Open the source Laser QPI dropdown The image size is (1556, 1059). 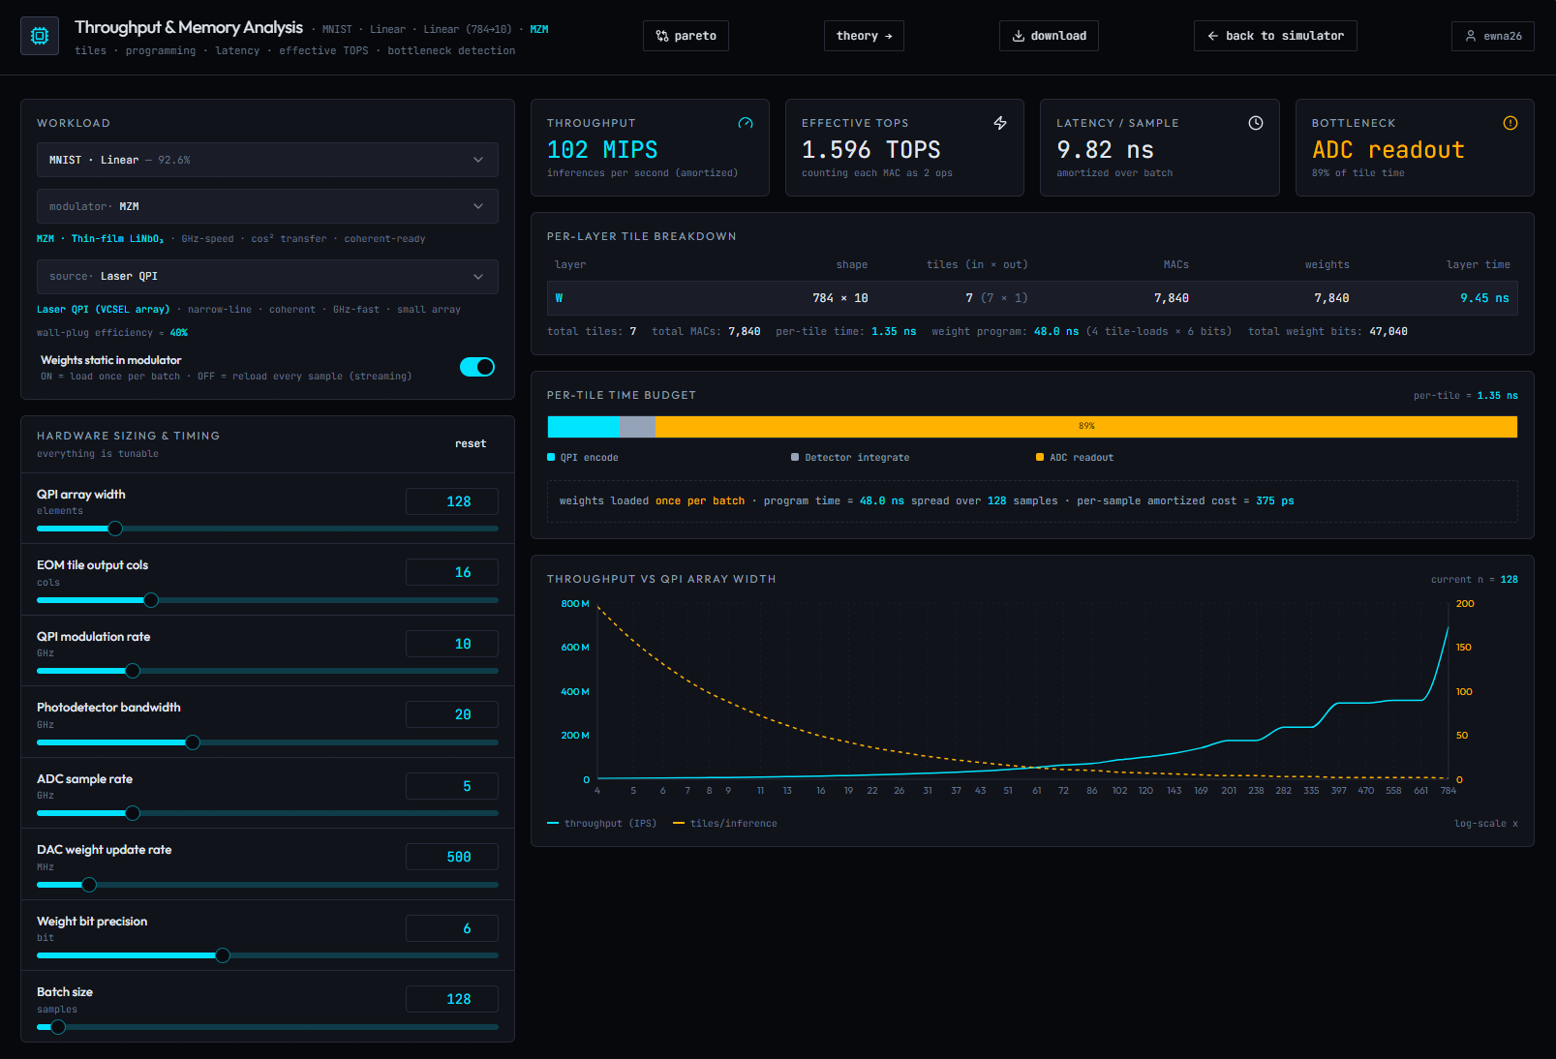(x=267, y=276)
